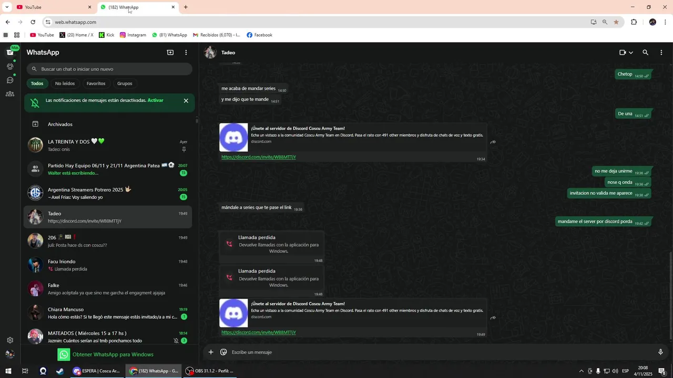Open OBS 31.1.2 from taskbar
The width and height of the screenshot is (673, 378).
[x=209, y=371]
